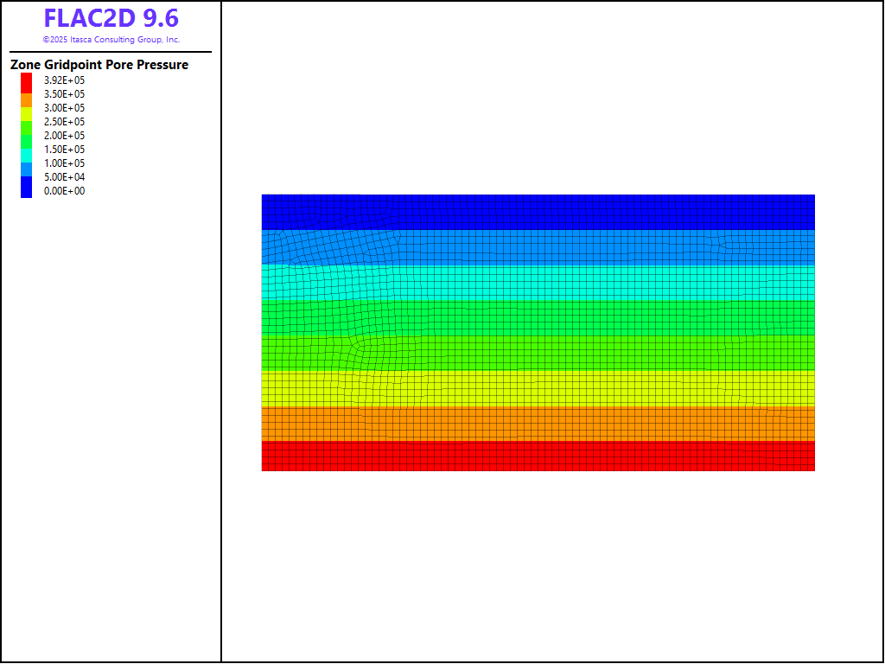This screenshot has width=885, height=664.
Task: Click the yellow contour band in the mesh
Action: 538,388
